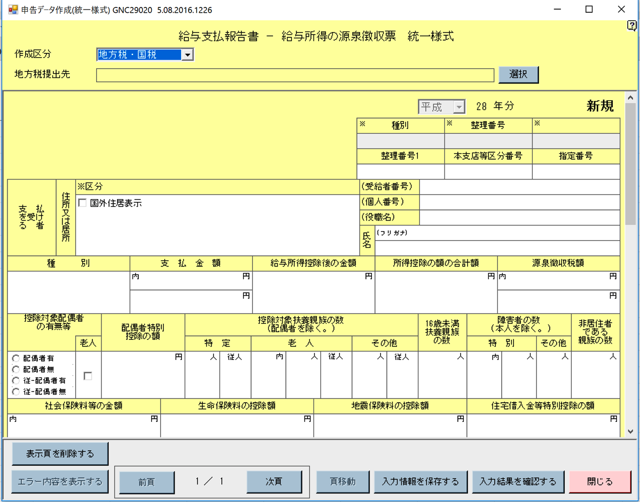Click the form's scroll down arrow
The height and width of the screenshot is (502, 640).
630,431
